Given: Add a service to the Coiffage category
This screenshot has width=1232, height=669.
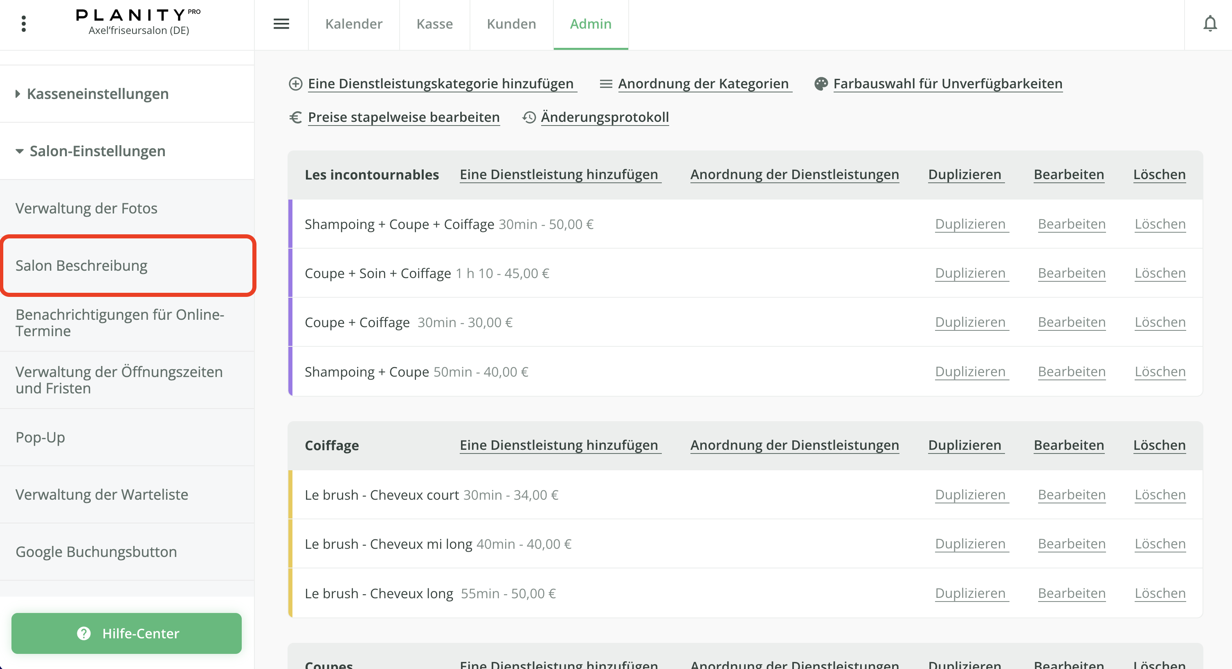Looking at the screenshot, I should (x=559, y=445).
